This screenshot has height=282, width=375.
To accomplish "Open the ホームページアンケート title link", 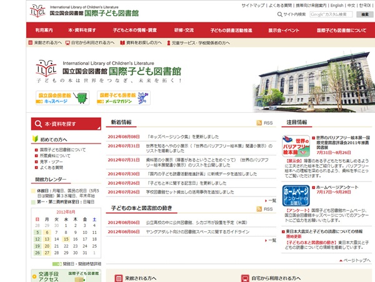I will click(x=337, y=187).
